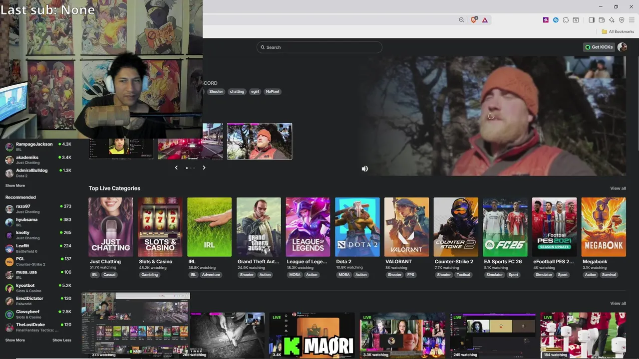Open the Leo AI sparkle icon
The width and height of the screenshot is (639, 359).
612,20
